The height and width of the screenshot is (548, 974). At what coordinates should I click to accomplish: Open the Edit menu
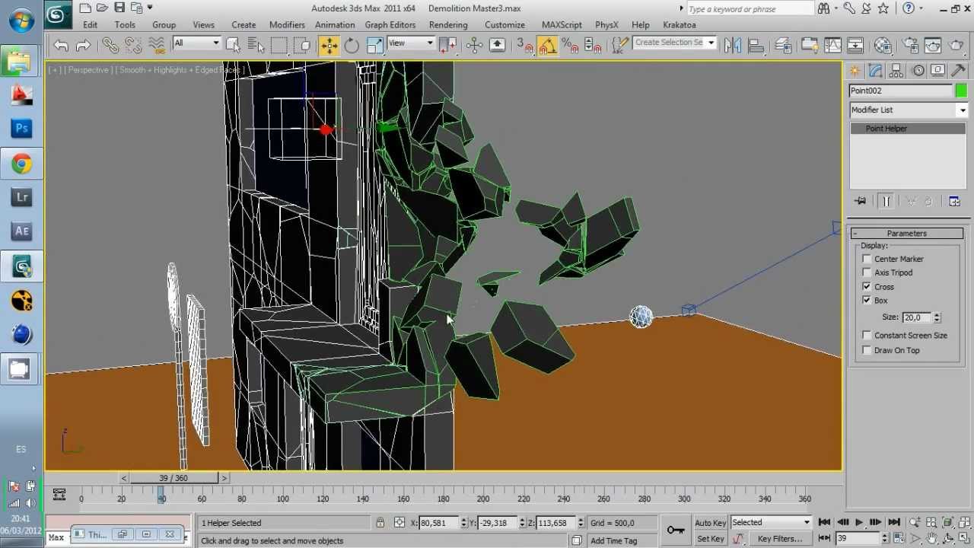90,24
